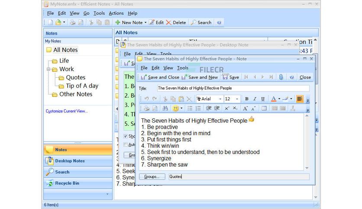Open File menu in Desktop Note window
This screenshot has height=209, width=362.
(127, 54)
